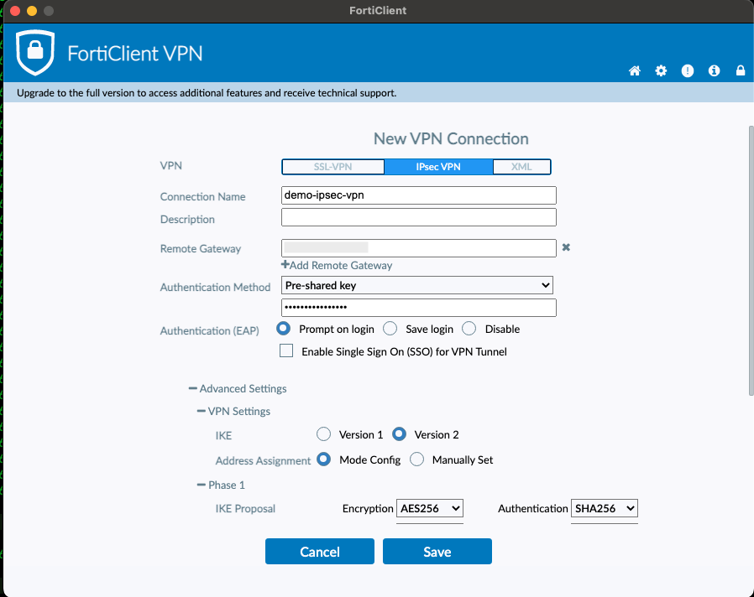This screenshot has width=754, height=597.
Task: Collapse VPN Settings section
Action: tap(233, 411)
